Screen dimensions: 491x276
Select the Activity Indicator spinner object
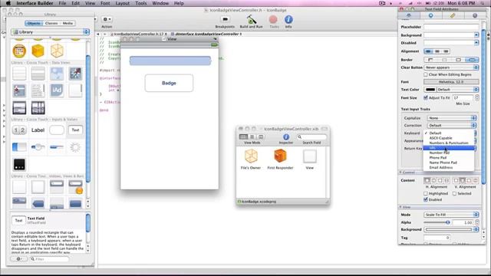pyautogui.click(x=75, y=147)
